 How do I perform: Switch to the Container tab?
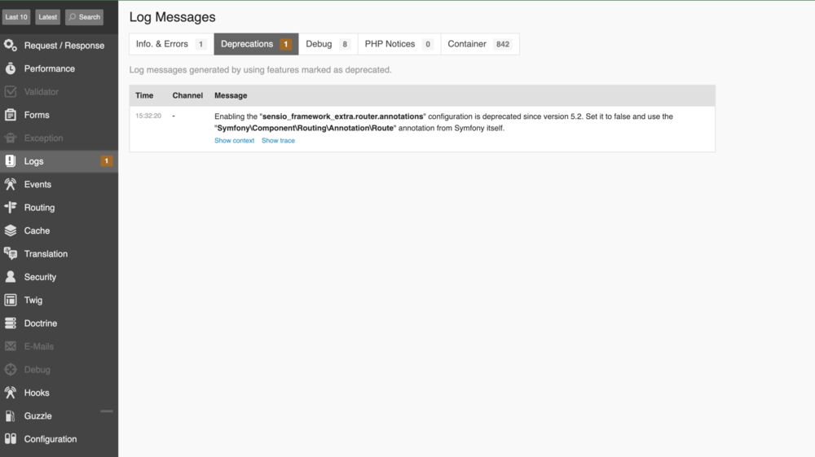point(480,44)
